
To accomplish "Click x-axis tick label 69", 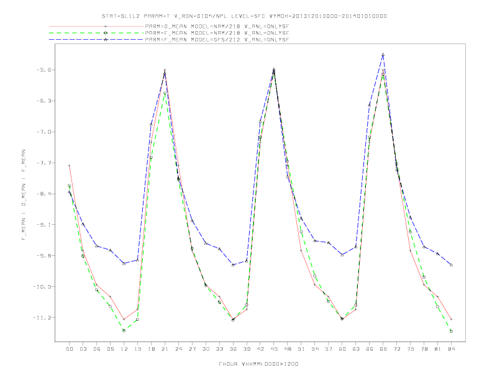I will [x=383, y=349].
